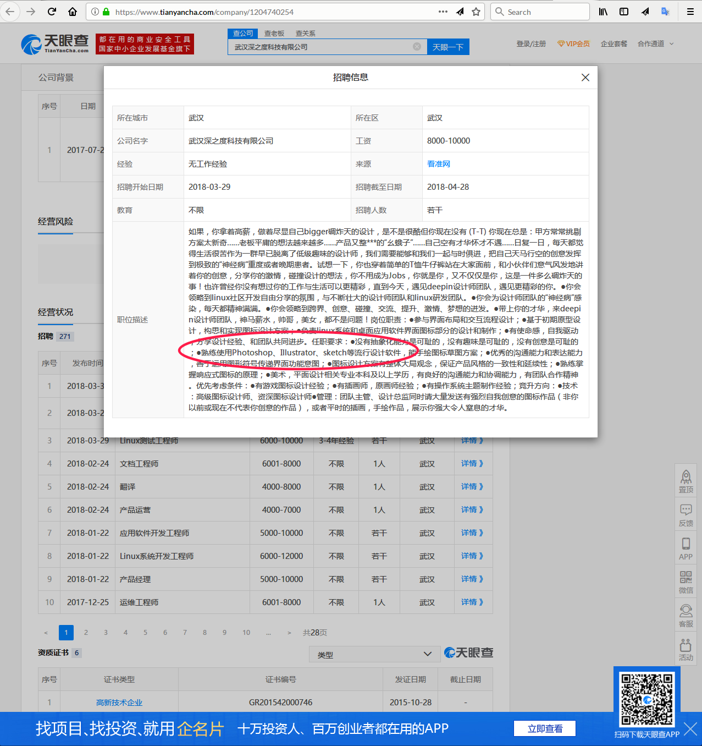Go back with the browser back arrow
The height and width of the screenshot is (746, 702).
coord(10,12)
